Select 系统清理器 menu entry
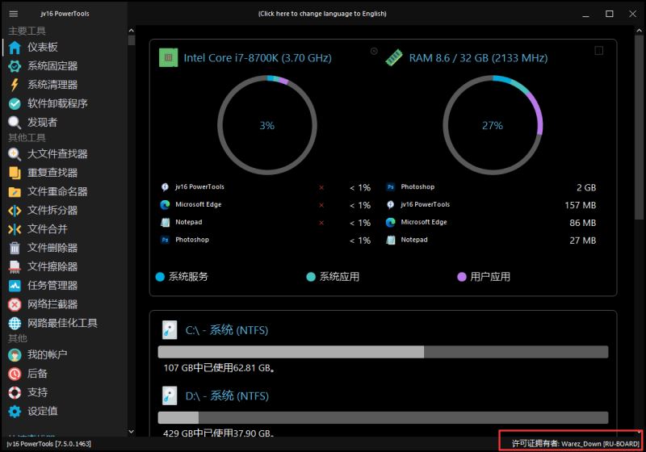Screen dimensions: 646x452 pyautogui.click(x=52, y=85)
